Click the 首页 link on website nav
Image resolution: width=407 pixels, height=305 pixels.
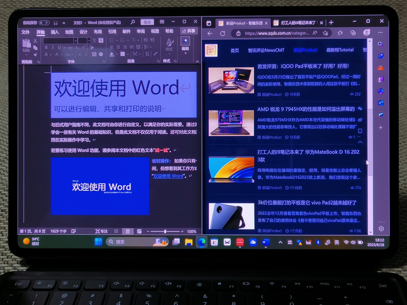coord(235,50)
